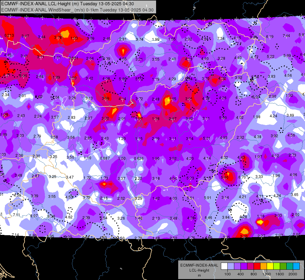The width and height of the screenshot is (305, 280).
Task: Click the wind shear value 1.20
Action: [x=122, y=138]
